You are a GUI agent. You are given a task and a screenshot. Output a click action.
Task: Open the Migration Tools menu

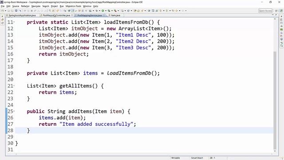(73, 6)
